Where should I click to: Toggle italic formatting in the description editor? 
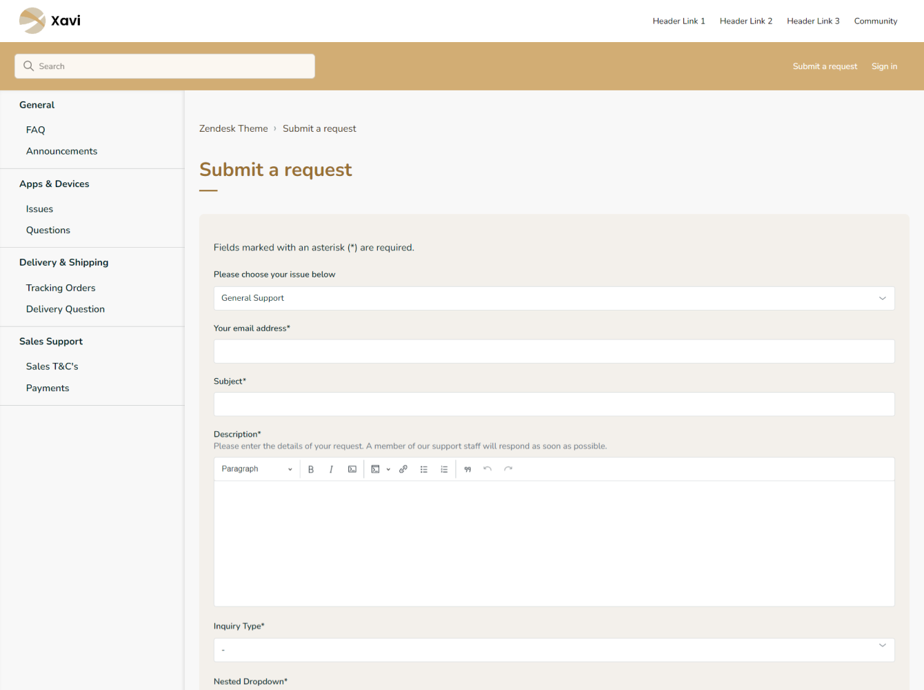tap(331, 469)
